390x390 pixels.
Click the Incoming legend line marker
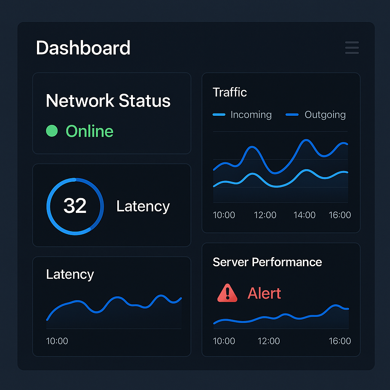[219, 115]
